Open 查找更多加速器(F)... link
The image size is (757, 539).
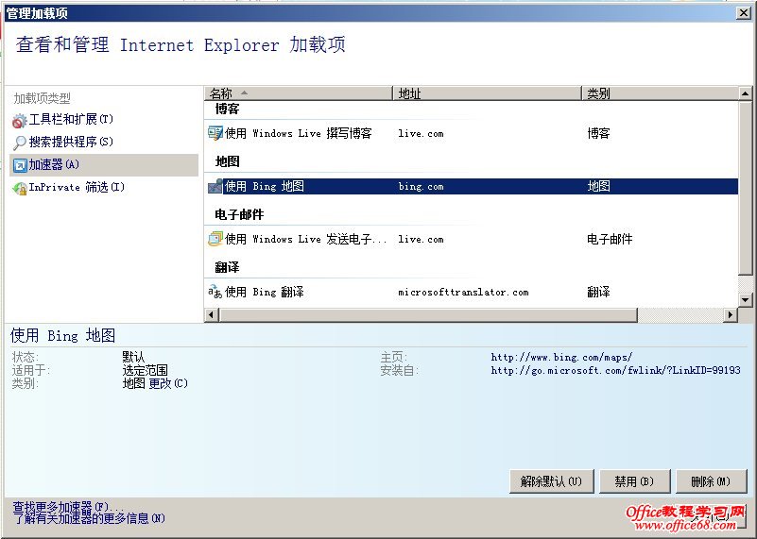click(68, 507)
